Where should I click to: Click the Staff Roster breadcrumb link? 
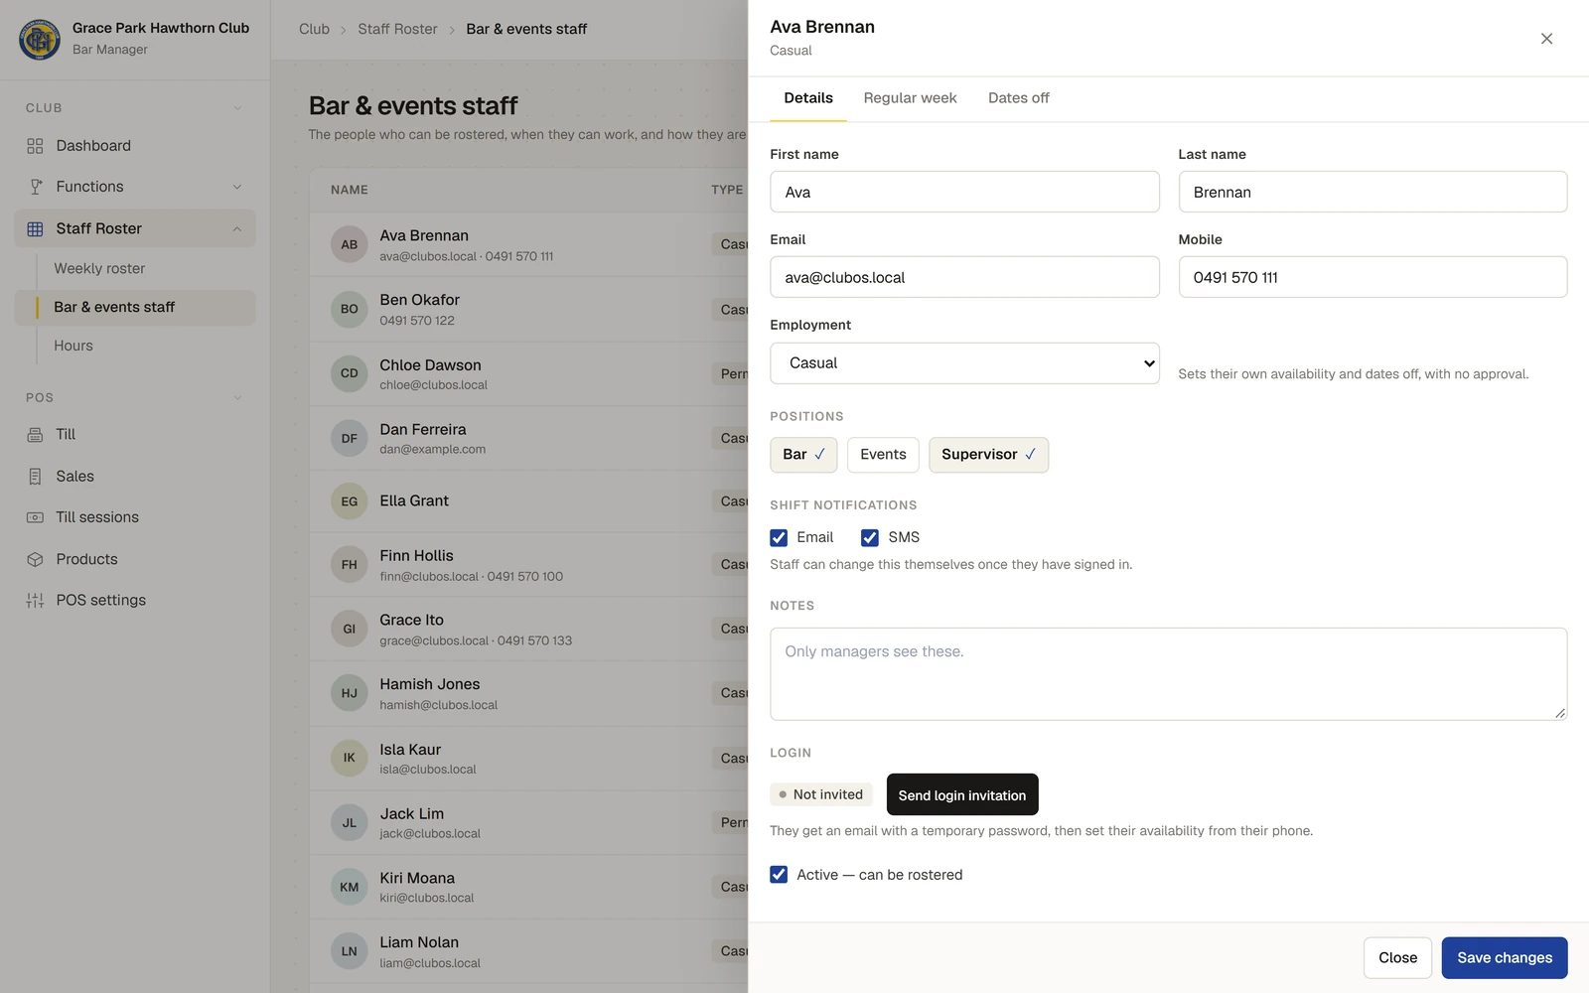coord(397,29)
